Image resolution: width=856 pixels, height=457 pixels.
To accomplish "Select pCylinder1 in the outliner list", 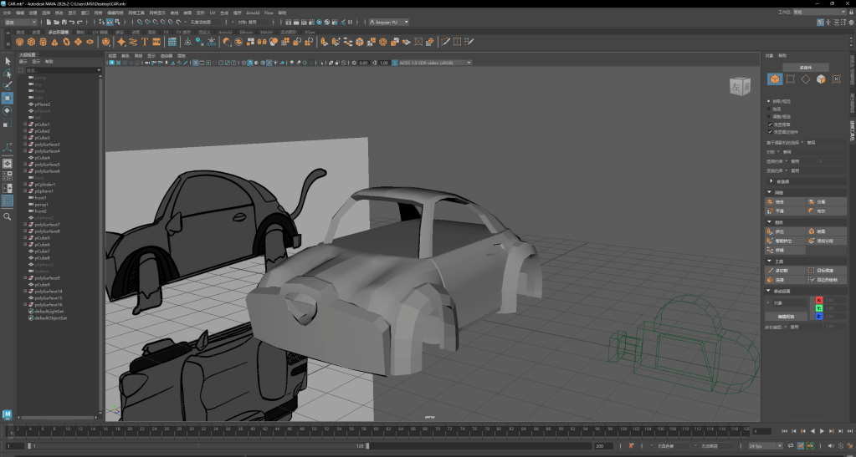I will (44, 185).
